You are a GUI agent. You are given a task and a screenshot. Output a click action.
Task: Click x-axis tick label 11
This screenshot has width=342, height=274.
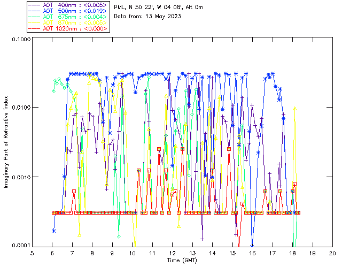point(152,253)
